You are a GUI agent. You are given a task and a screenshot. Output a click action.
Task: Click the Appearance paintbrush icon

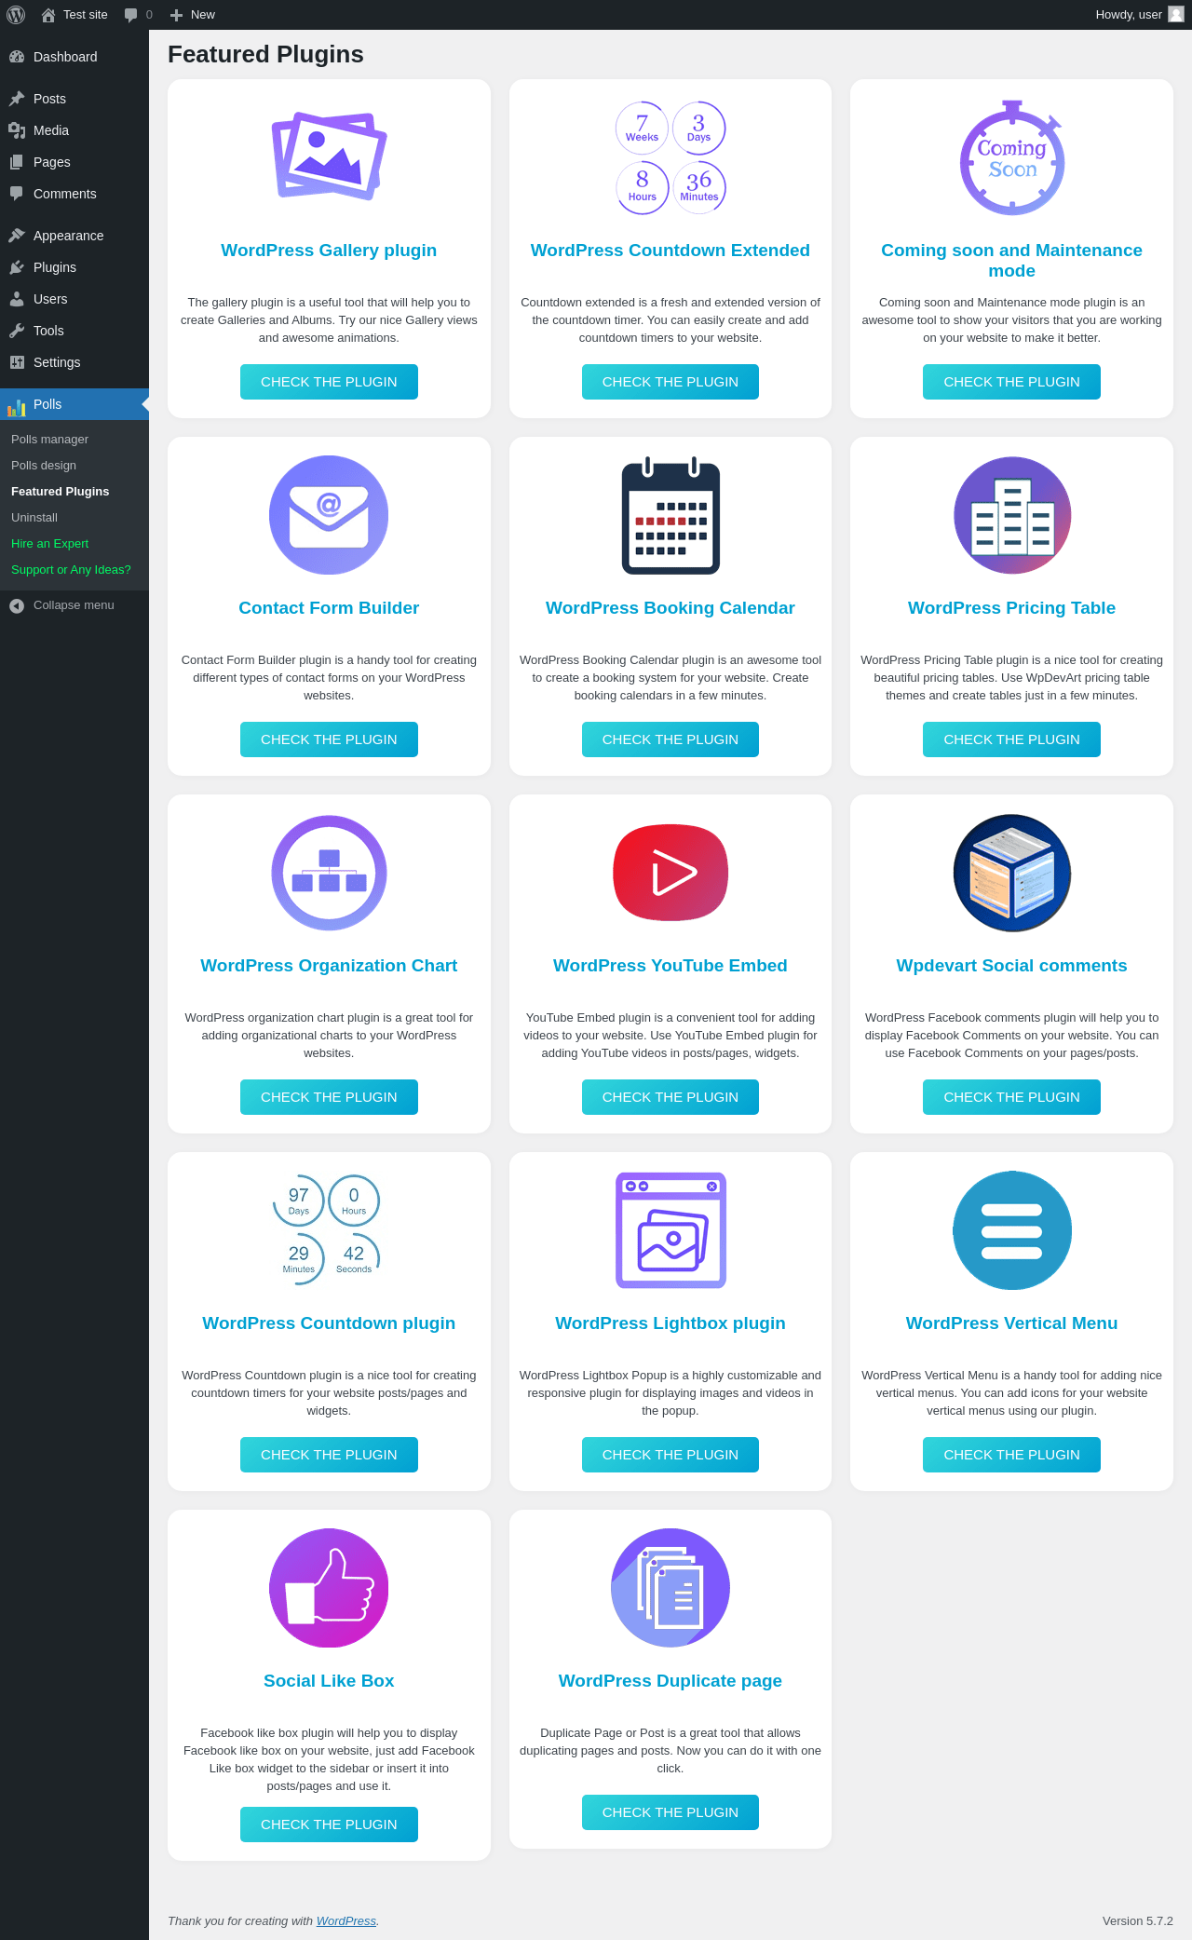17,236
